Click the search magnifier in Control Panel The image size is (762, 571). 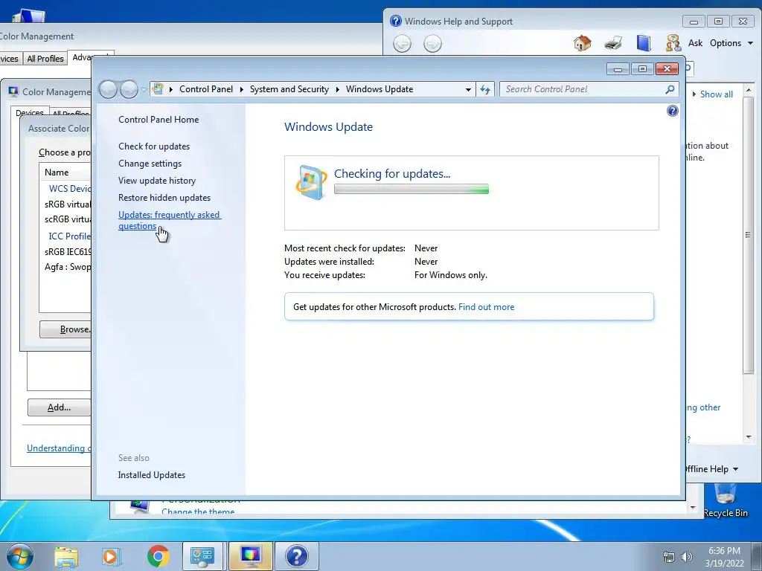pyautogui.click(x=670, y=89)
